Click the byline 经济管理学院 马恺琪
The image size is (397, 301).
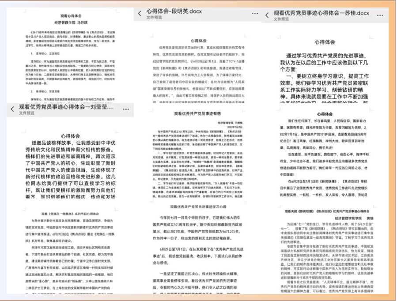71,23
